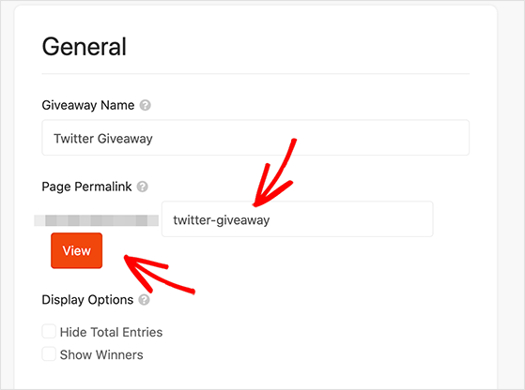Screen dimensions: 525x390
Task: Tick the Show Winners checkbox
Action: (x=49, y=354)
